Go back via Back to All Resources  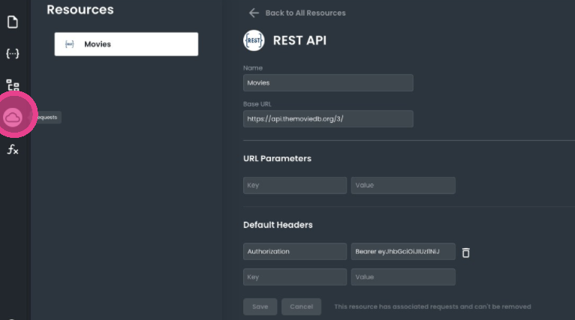[305, 13]
